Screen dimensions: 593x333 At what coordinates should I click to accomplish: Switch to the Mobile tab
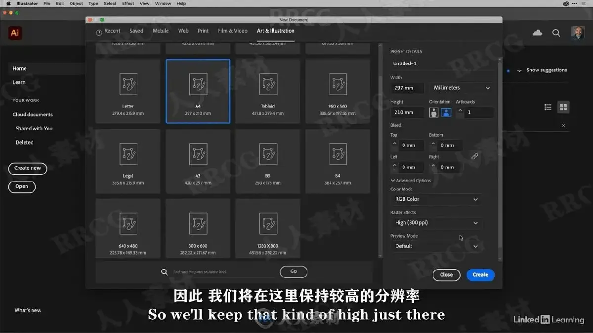point(161,31)
